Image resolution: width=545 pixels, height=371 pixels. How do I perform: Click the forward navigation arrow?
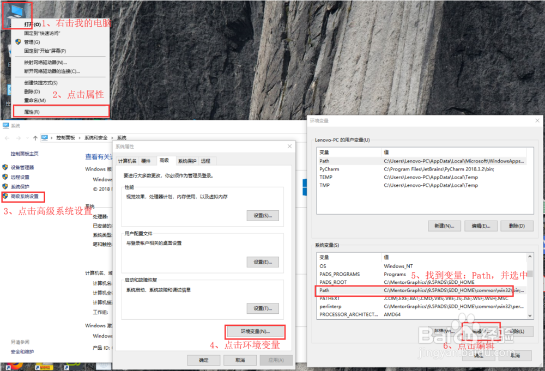[x=18, y=137]
